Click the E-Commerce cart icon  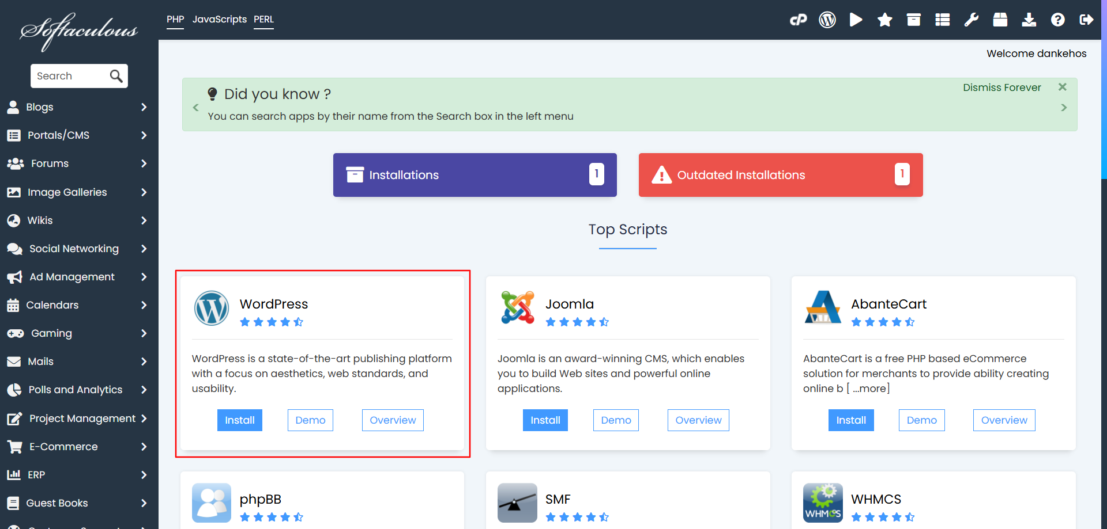tap(14, 447)
